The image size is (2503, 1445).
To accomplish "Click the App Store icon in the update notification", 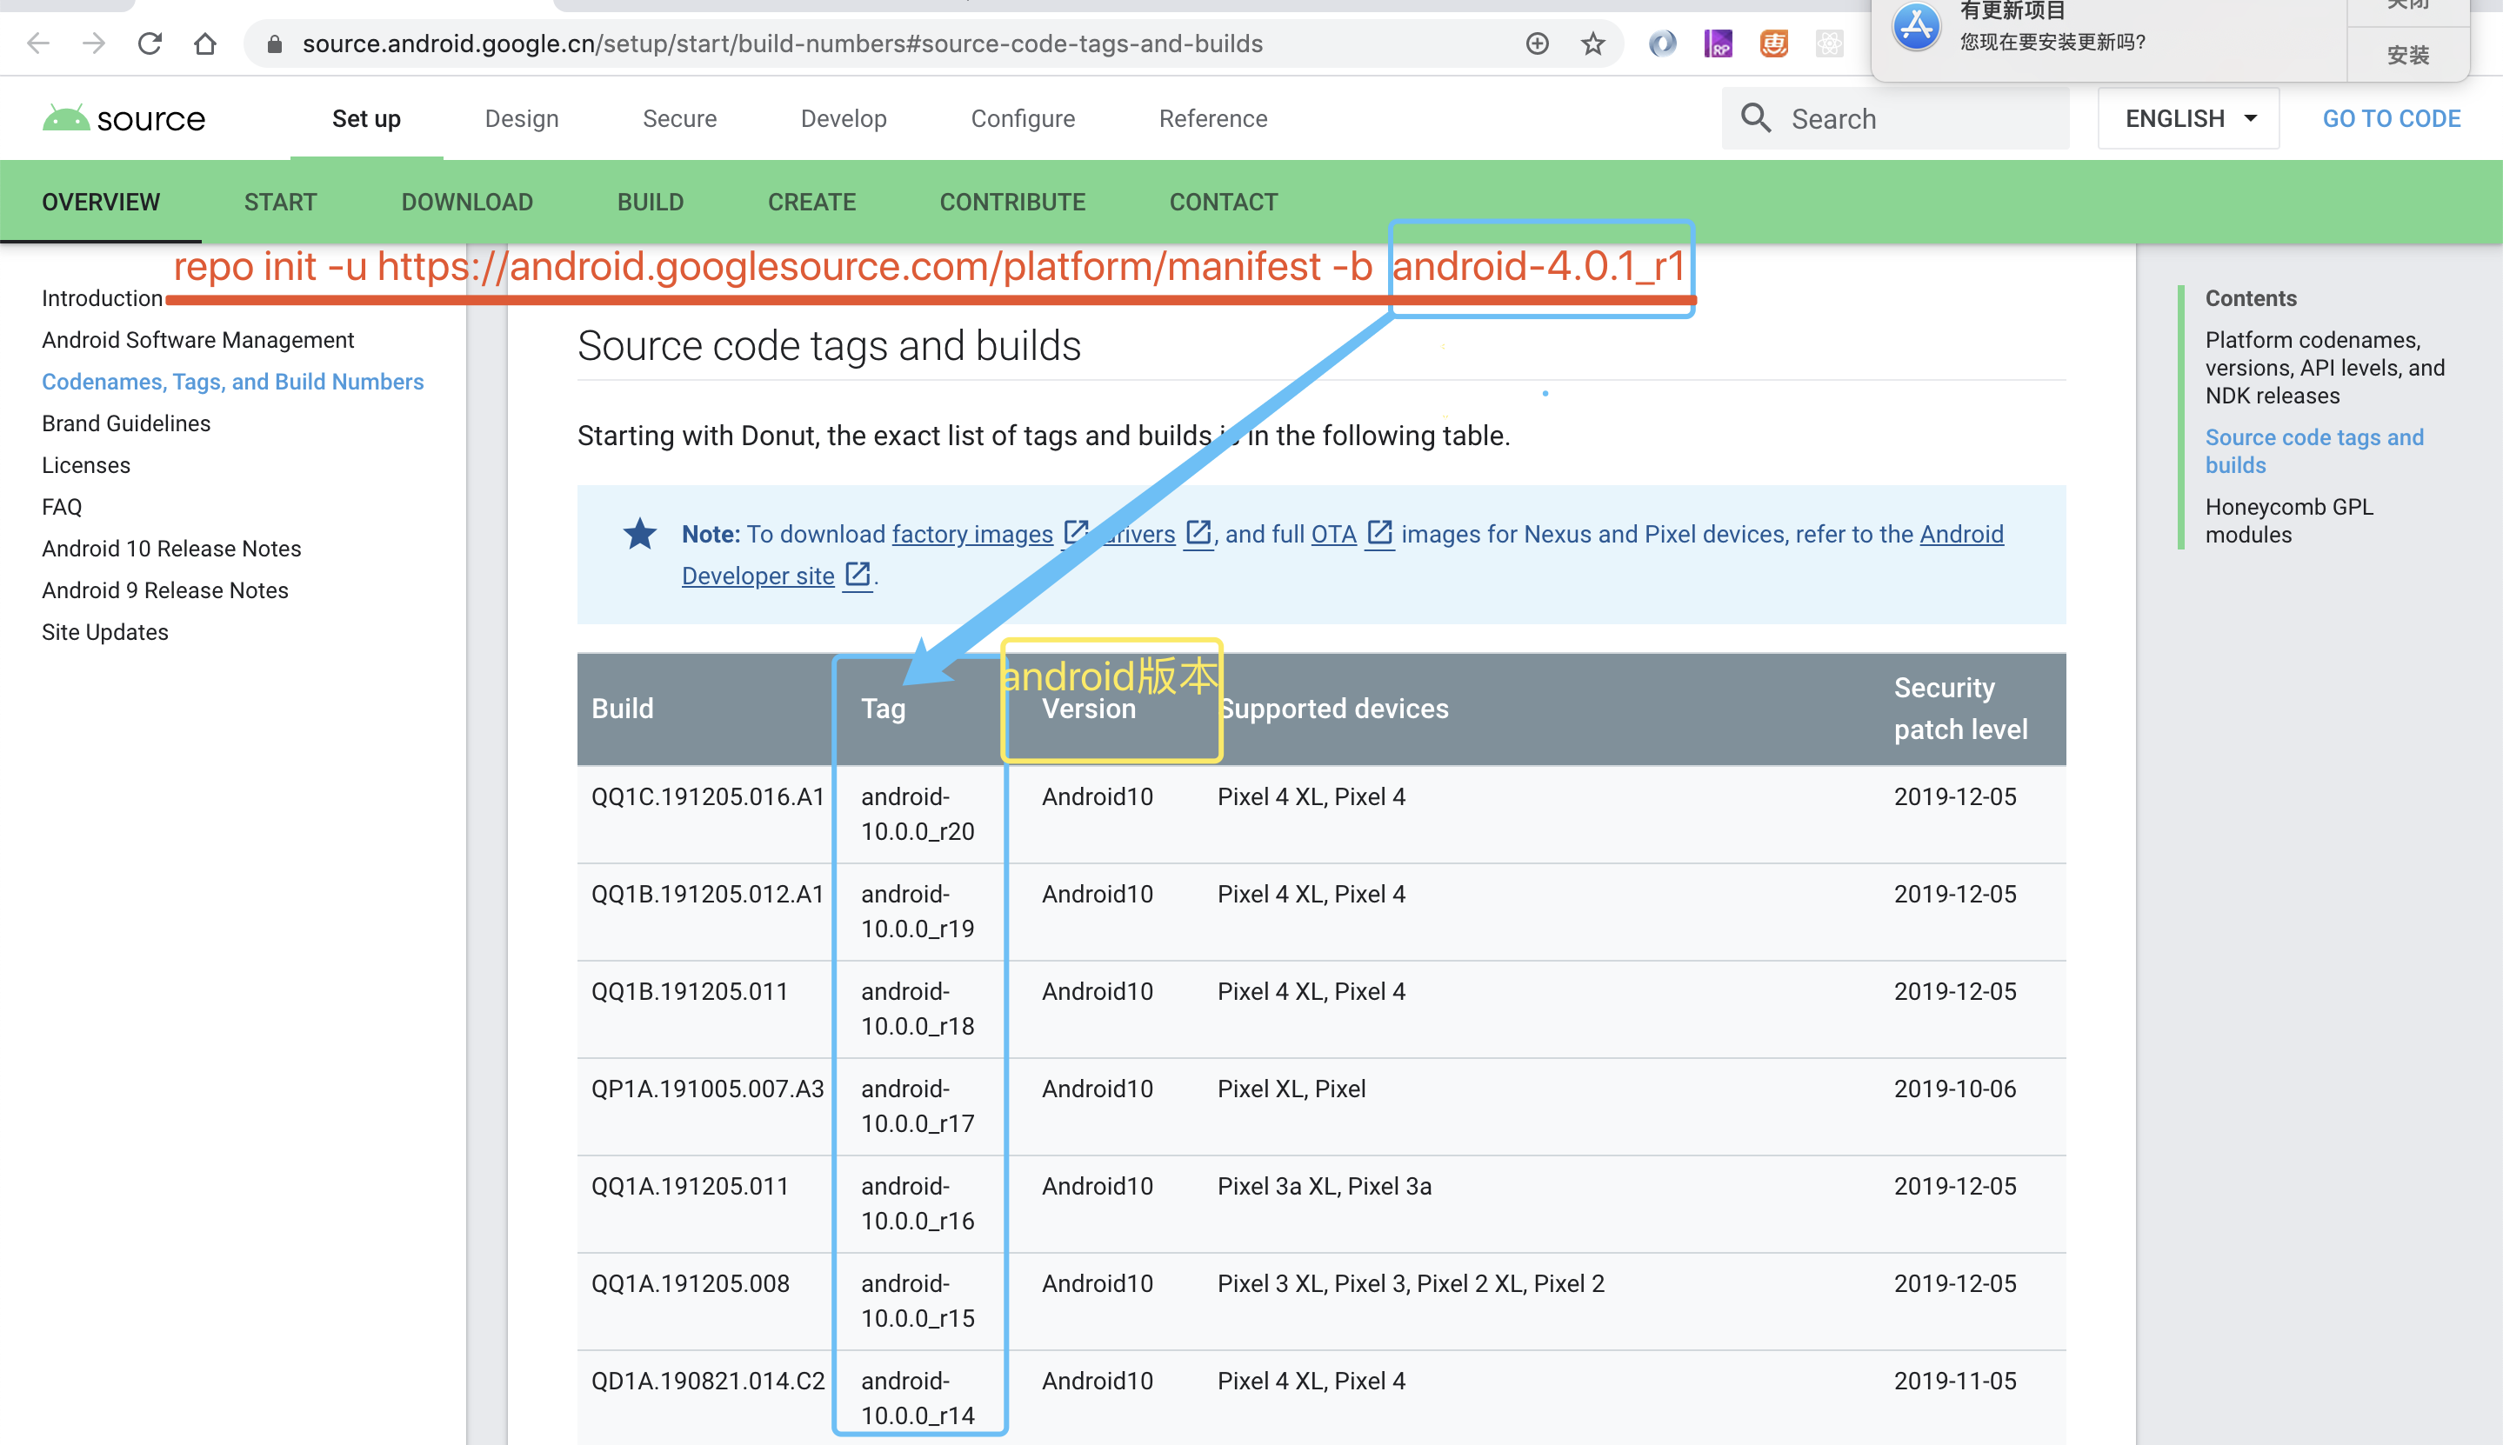I will pyautogui.click(x=1917, y=26).
